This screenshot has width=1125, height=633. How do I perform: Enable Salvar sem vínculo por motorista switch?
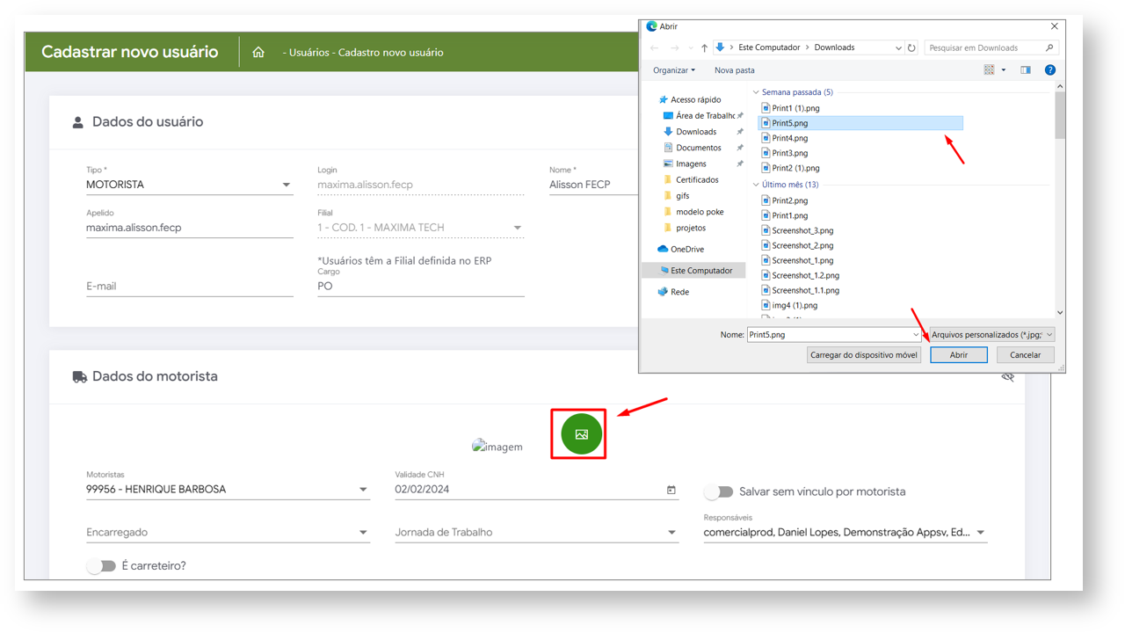point(719,492)
